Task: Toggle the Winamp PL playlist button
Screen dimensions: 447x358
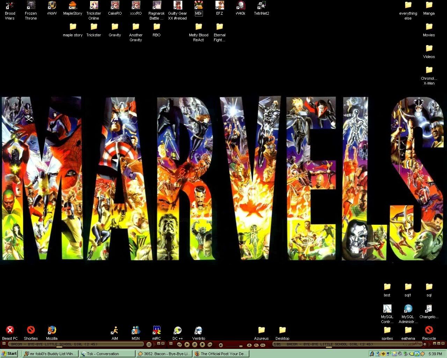Action: pos(256,345)
